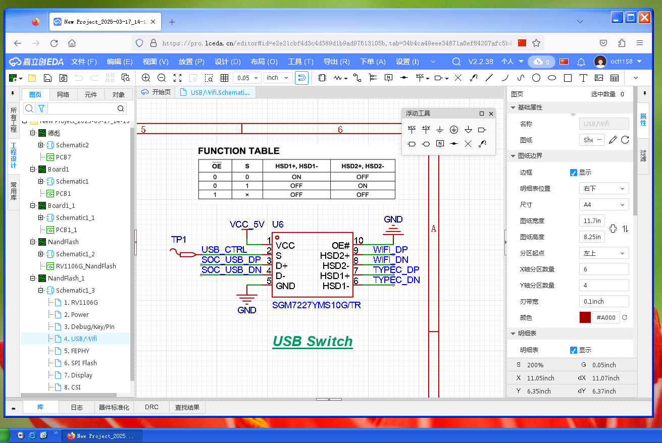
Task: Collapse the Schematic1_3 tree node
Action: [x=41, y=291]
